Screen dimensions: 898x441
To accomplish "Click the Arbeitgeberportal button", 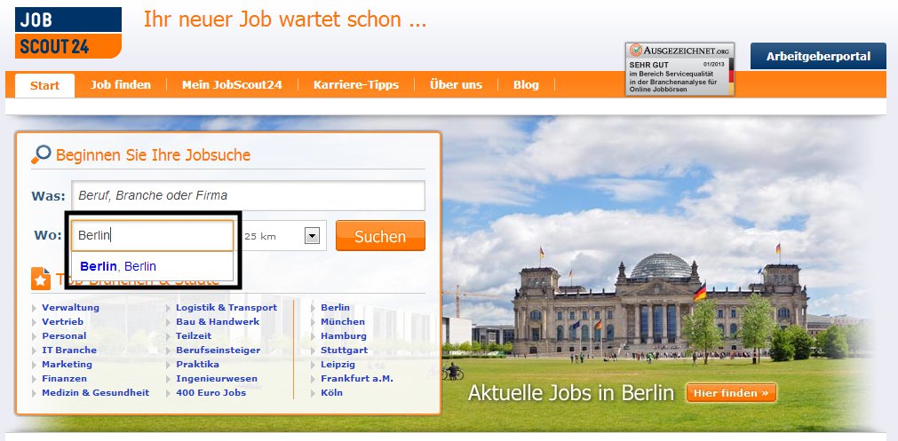I will (x=818, y=57).
